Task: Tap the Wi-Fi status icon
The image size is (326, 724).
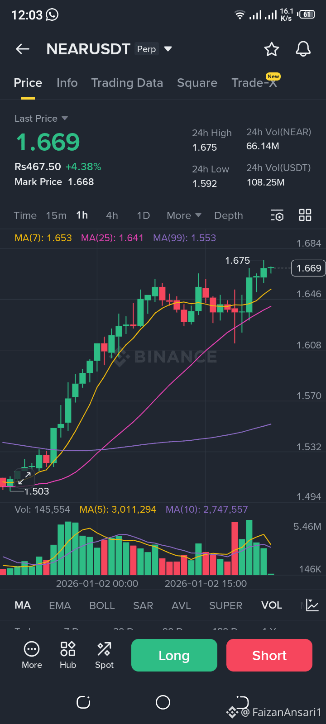Action: pyautogui.click(x=240, y=15)
